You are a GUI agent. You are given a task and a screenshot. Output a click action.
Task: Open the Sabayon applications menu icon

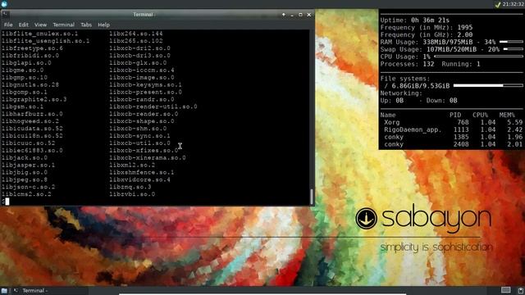pyautogui.click(x=4, y=3)
